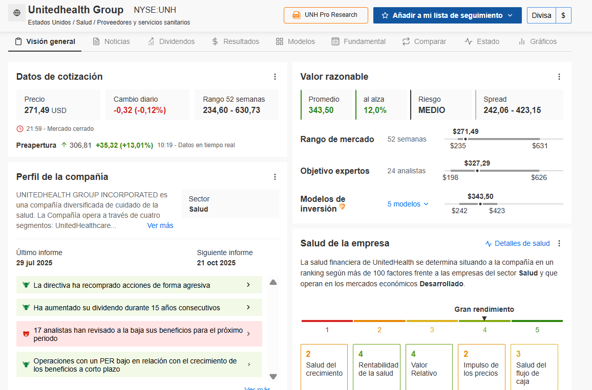The height and width of the screenshot is (390, 592).
Task: Click the Riesgo MEDIO box
Action: 441,105
